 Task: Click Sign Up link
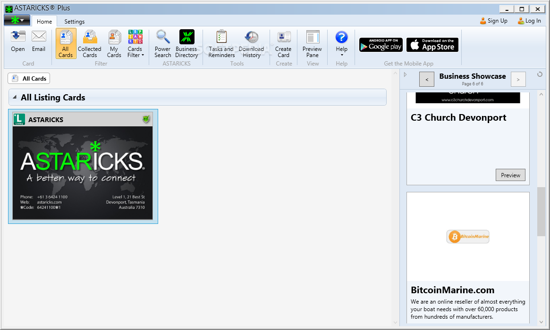point(493,21)
